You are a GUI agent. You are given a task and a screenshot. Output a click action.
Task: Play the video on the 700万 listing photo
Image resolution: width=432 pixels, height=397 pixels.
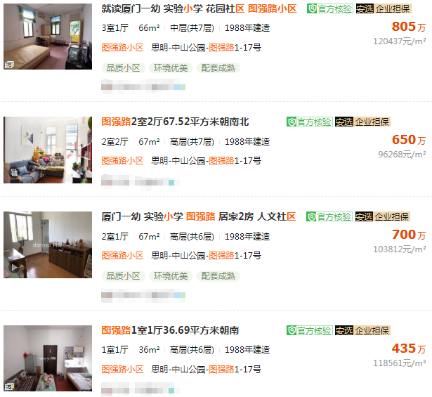click(14, 267)
